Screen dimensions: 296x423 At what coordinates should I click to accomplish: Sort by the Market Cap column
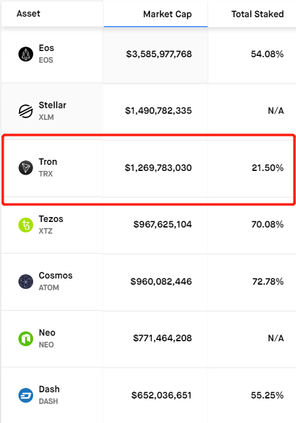[x=167, y=14]
